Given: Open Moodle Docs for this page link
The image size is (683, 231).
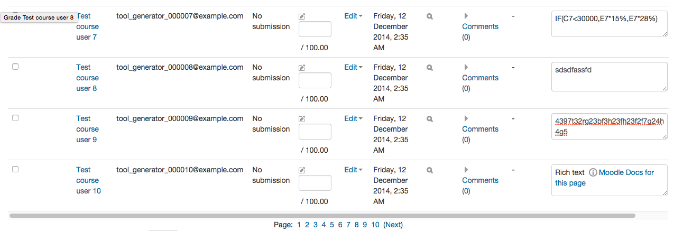Looking at the screenshot, I should [x=604, y=178].
